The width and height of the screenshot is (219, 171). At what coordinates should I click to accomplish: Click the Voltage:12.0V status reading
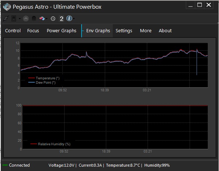tap(61, 165)
